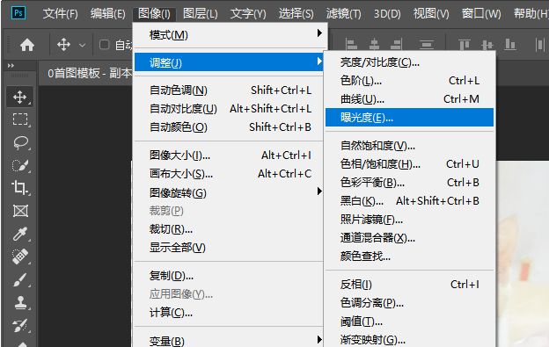Align bottom edges icon

pos(510,45)
